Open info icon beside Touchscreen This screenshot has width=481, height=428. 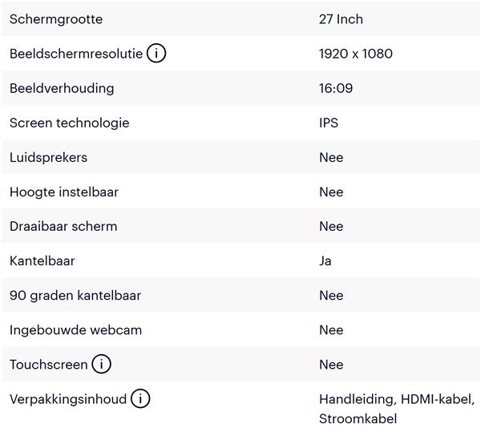coord(101,364)
